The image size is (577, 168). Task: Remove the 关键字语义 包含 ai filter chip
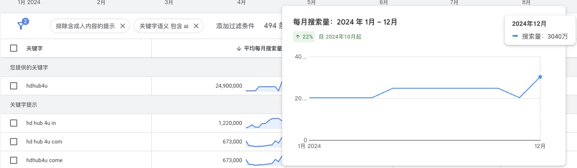pos(196,26)
